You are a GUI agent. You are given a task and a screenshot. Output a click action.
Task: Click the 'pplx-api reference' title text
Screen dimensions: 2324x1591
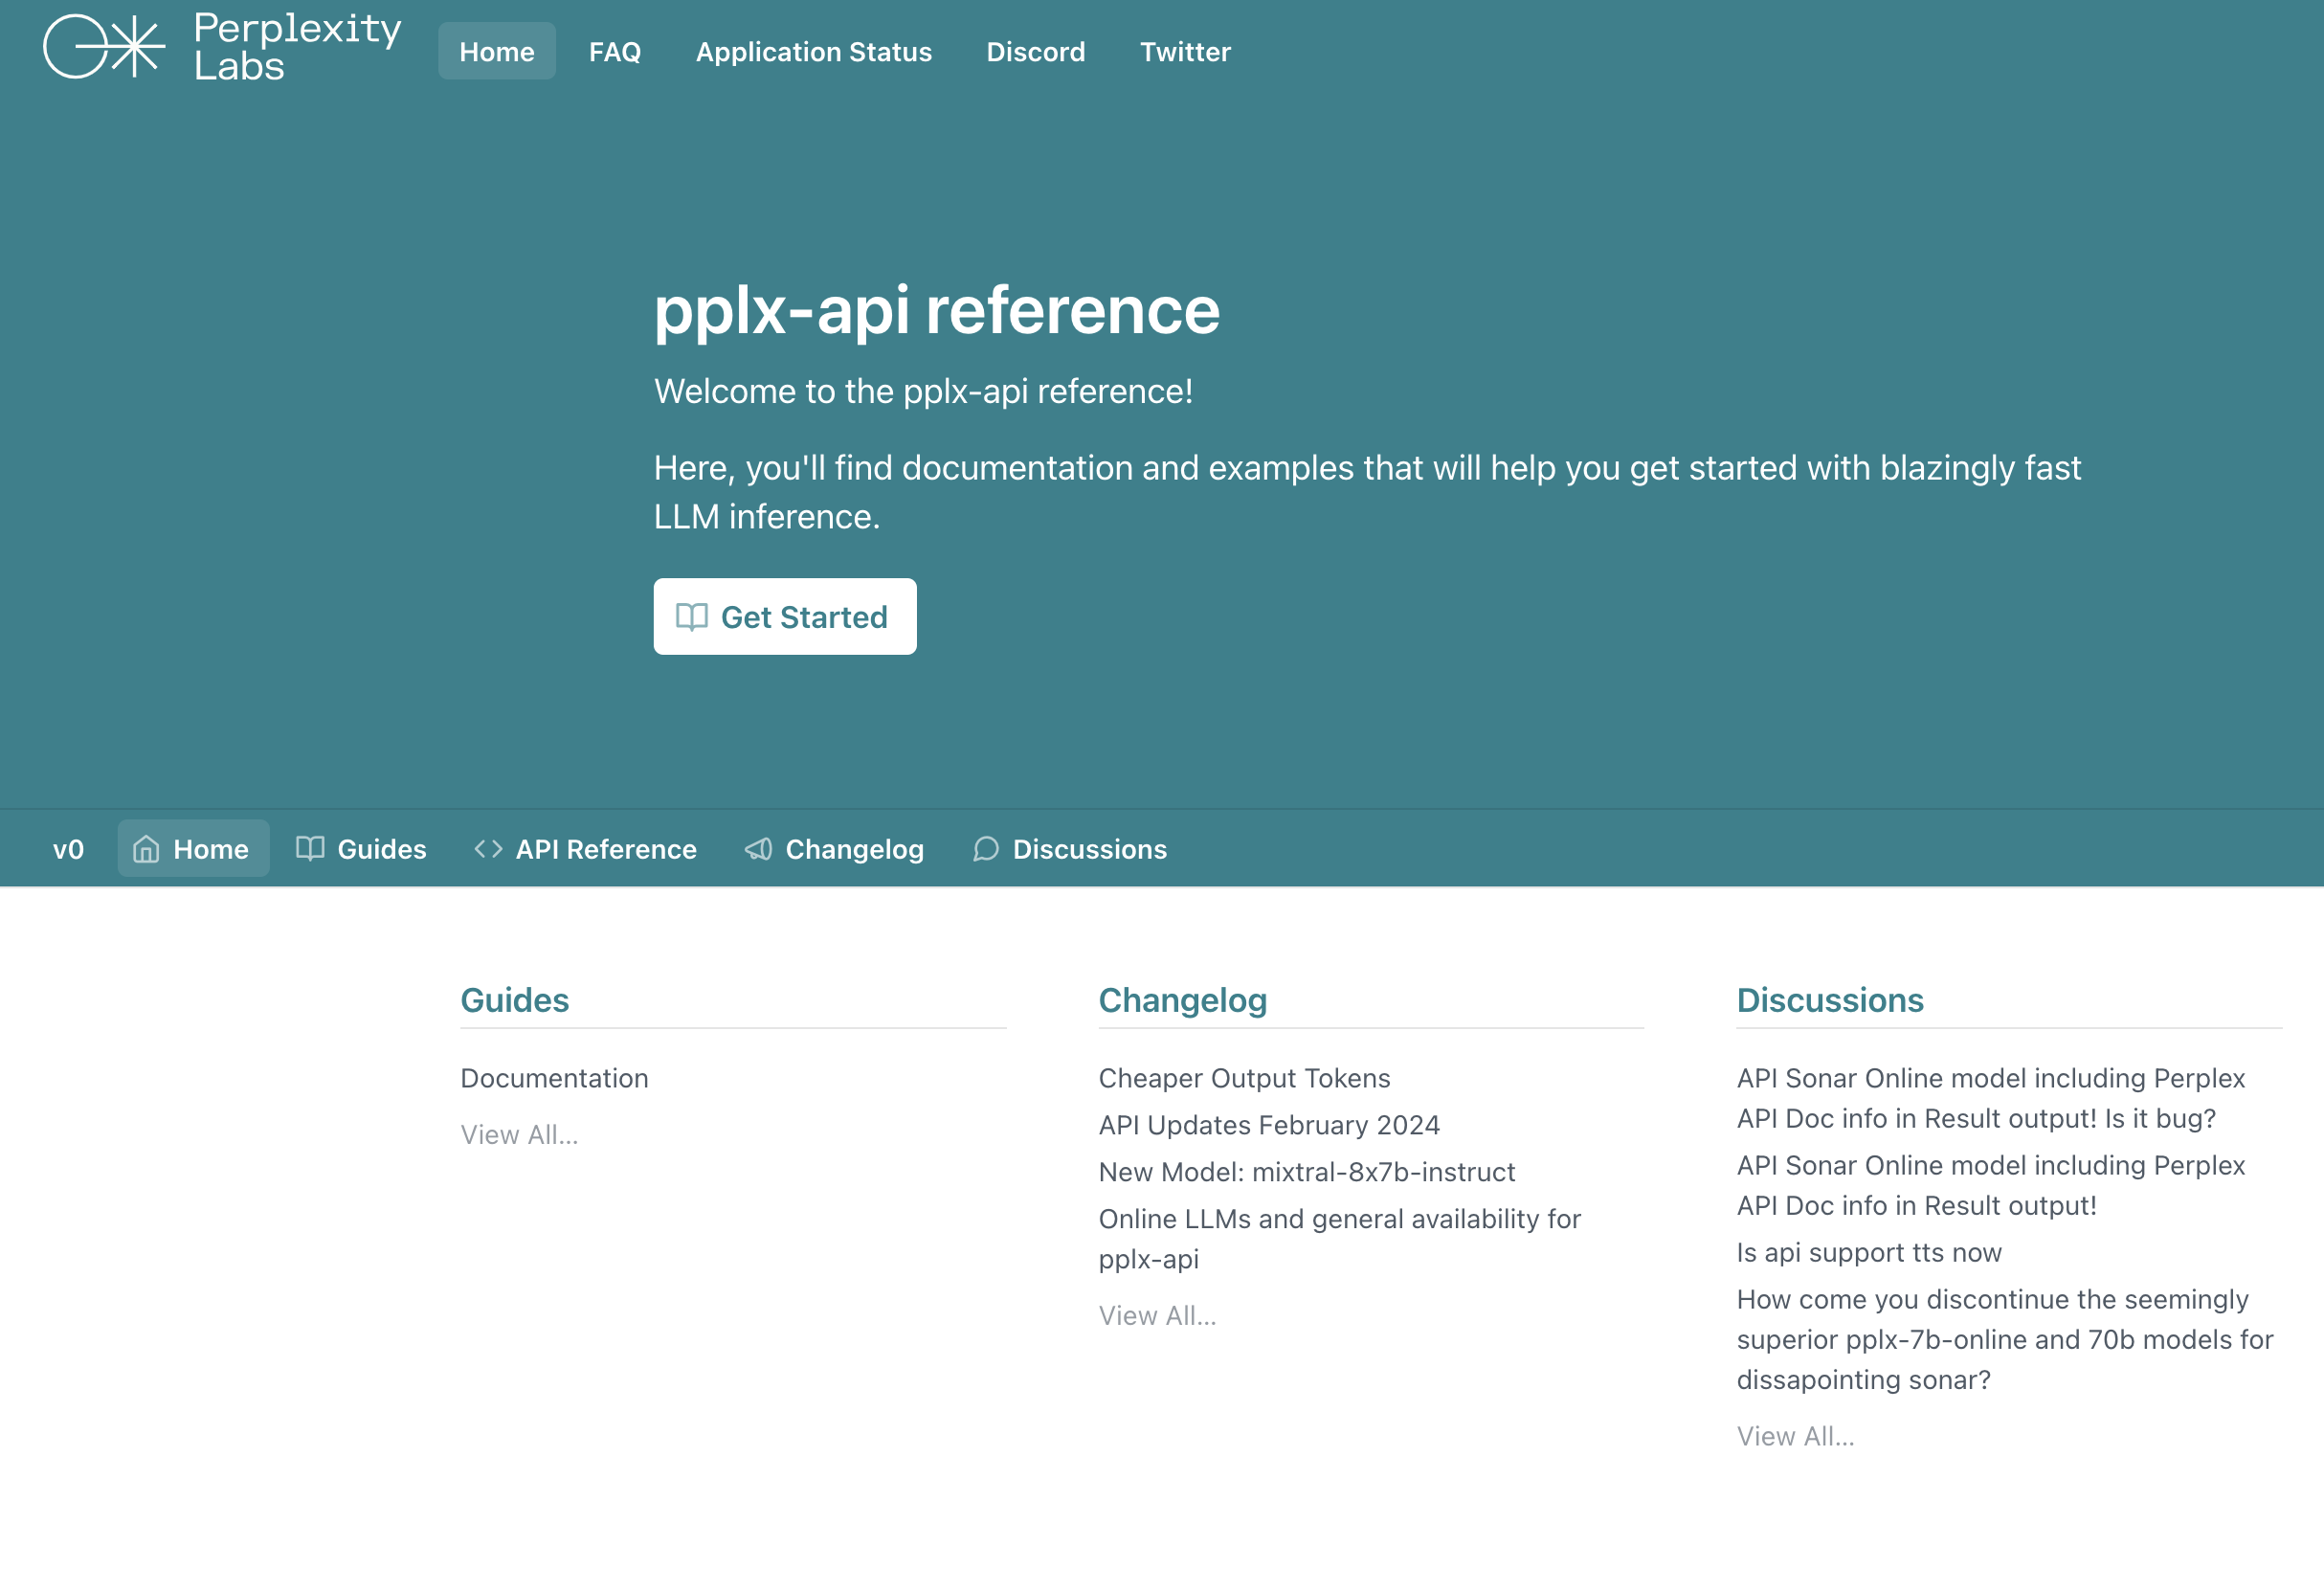pyautogui.click(x=937, y=310)
